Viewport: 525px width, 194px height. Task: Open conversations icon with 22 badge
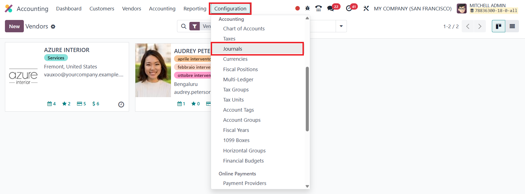331,8
